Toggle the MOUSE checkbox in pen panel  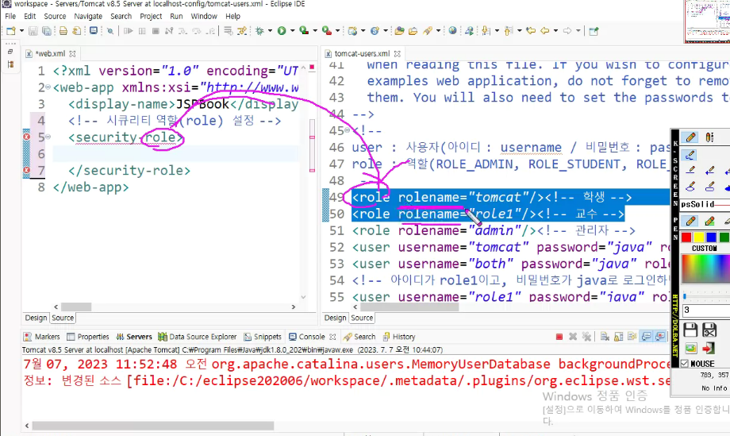[x=684, y=364]
